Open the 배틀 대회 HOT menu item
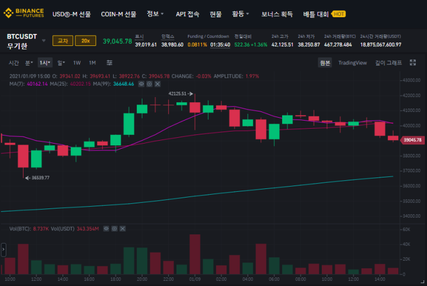 pyautogui.click(x=324, y=14)
